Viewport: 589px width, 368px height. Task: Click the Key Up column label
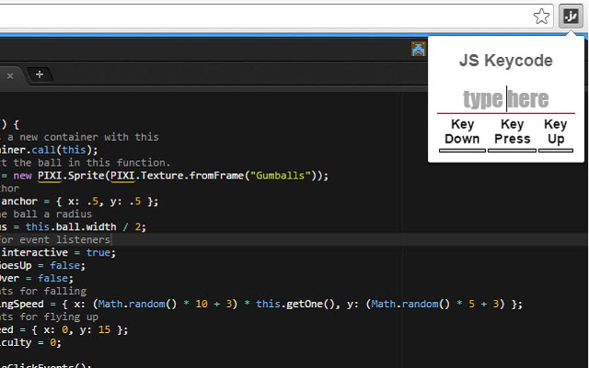pos(556,132)
